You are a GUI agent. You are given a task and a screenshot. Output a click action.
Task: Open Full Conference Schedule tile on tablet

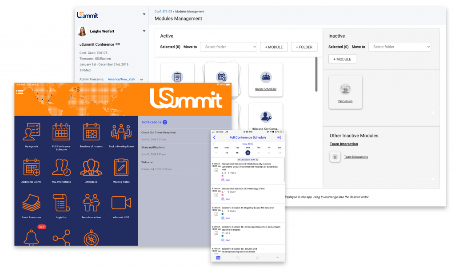click(61, 136)
